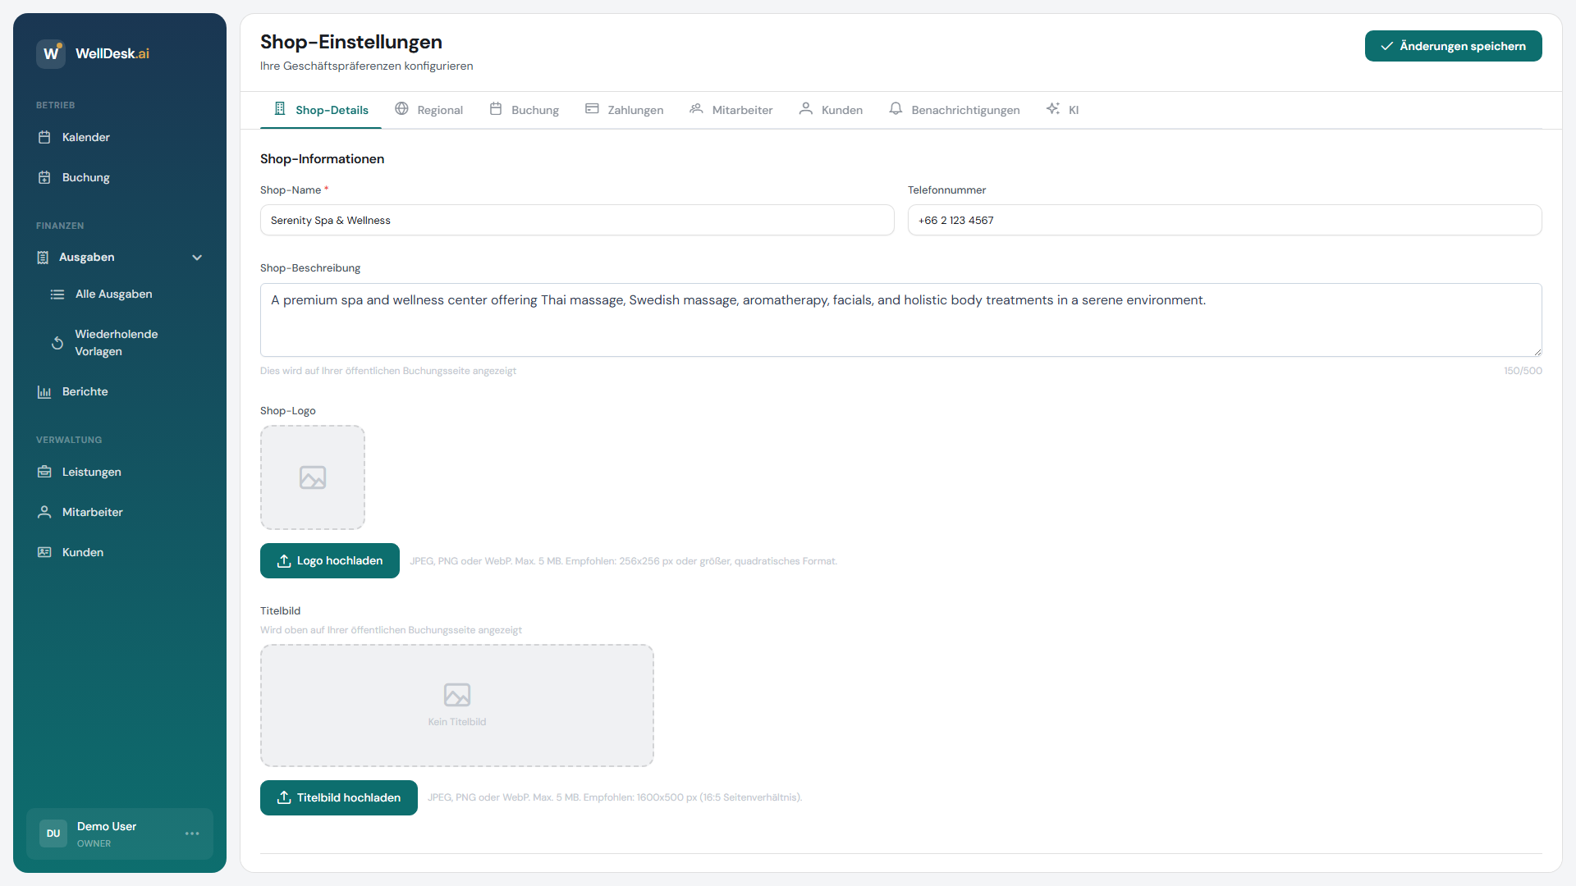Image resolution: width=1576 pixels, height=886 pixels.
Task: Click the WellDesk.ai logo icon
Action: 51,53
